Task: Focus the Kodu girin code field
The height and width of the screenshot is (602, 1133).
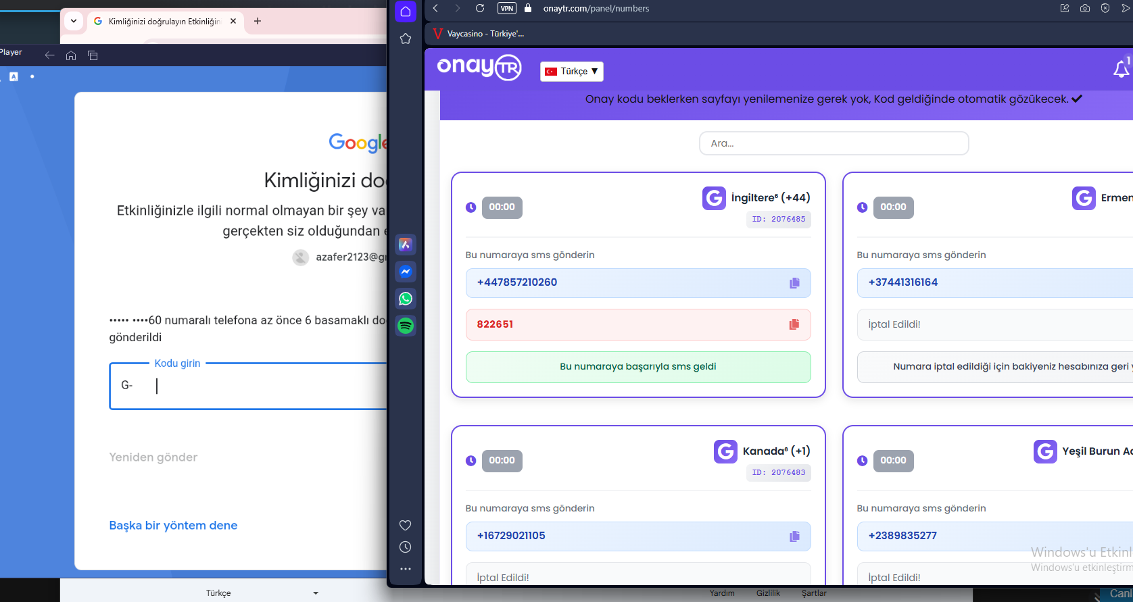Action: [249, 386]
